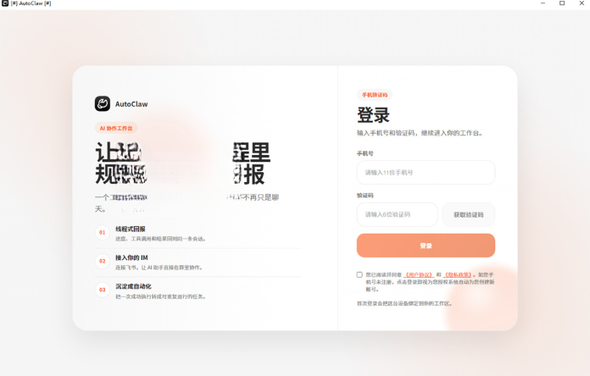This screenshot has width=590, height=376.
Task: Maximize the AutoClaw window
Action: coord(562,3)
